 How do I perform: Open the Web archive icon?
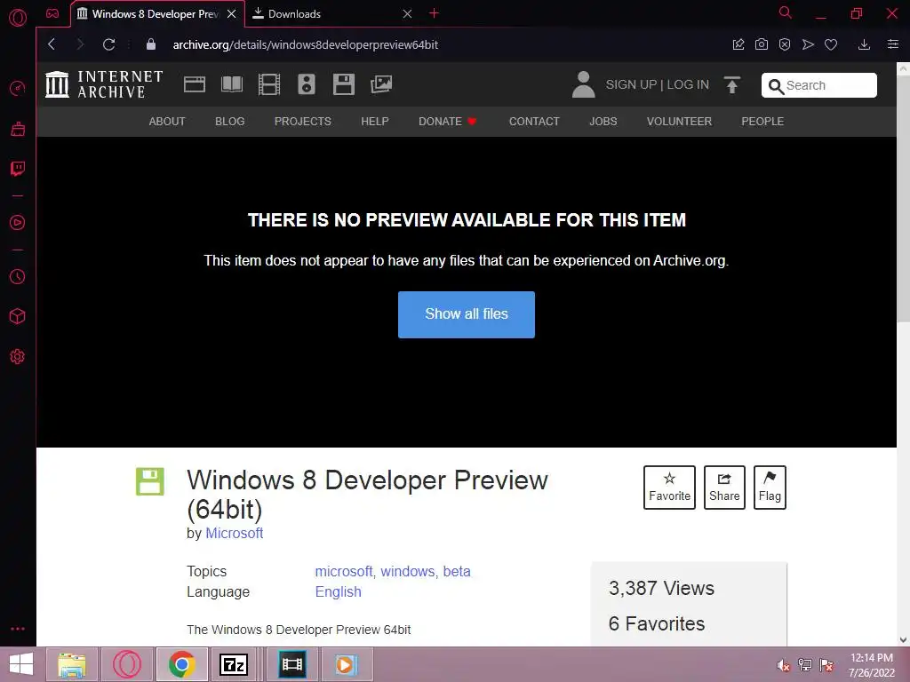coord(195,84)
